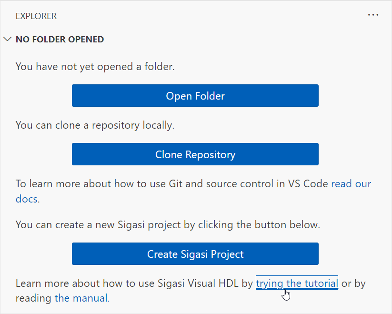The image size is (392, 314).
Task: Launch the Create Sigasi Project button
Action: point(195,254)
